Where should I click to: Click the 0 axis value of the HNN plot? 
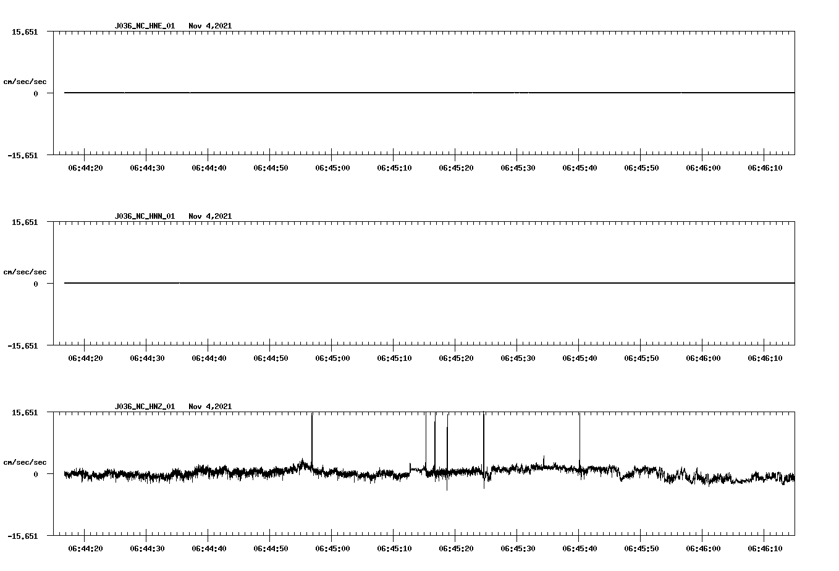click(36, 284)
